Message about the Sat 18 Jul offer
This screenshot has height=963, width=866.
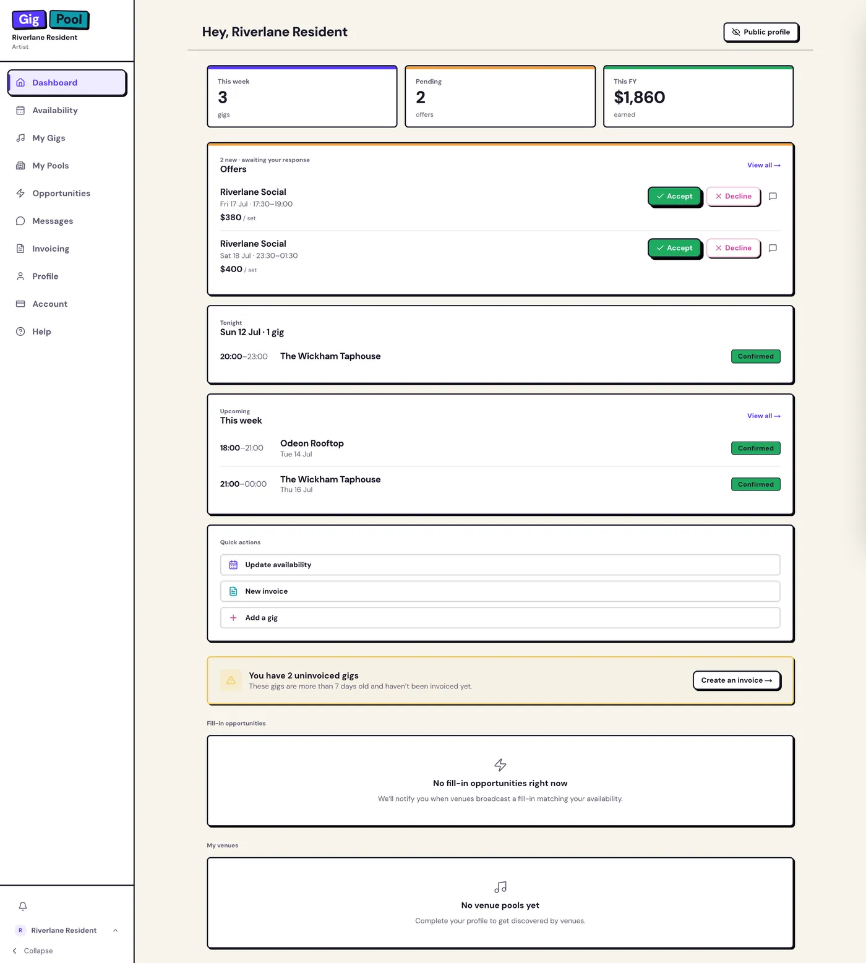click(x=773, y=248)
